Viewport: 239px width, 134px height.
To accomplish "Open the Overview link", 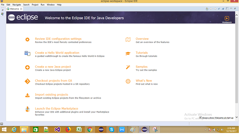I will coord(142,39).
